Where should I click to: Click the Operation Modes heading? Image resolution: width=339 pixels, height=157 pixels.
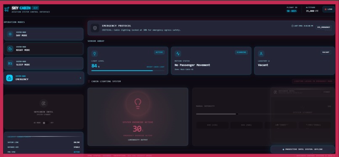point(14,22)
